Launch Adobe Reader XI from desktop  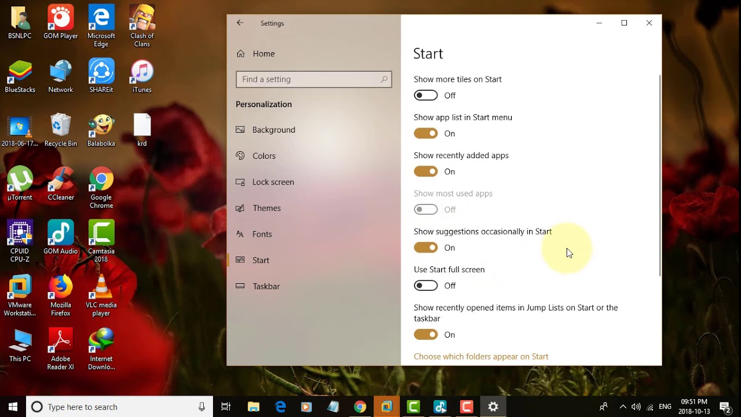tap(61, 349)
